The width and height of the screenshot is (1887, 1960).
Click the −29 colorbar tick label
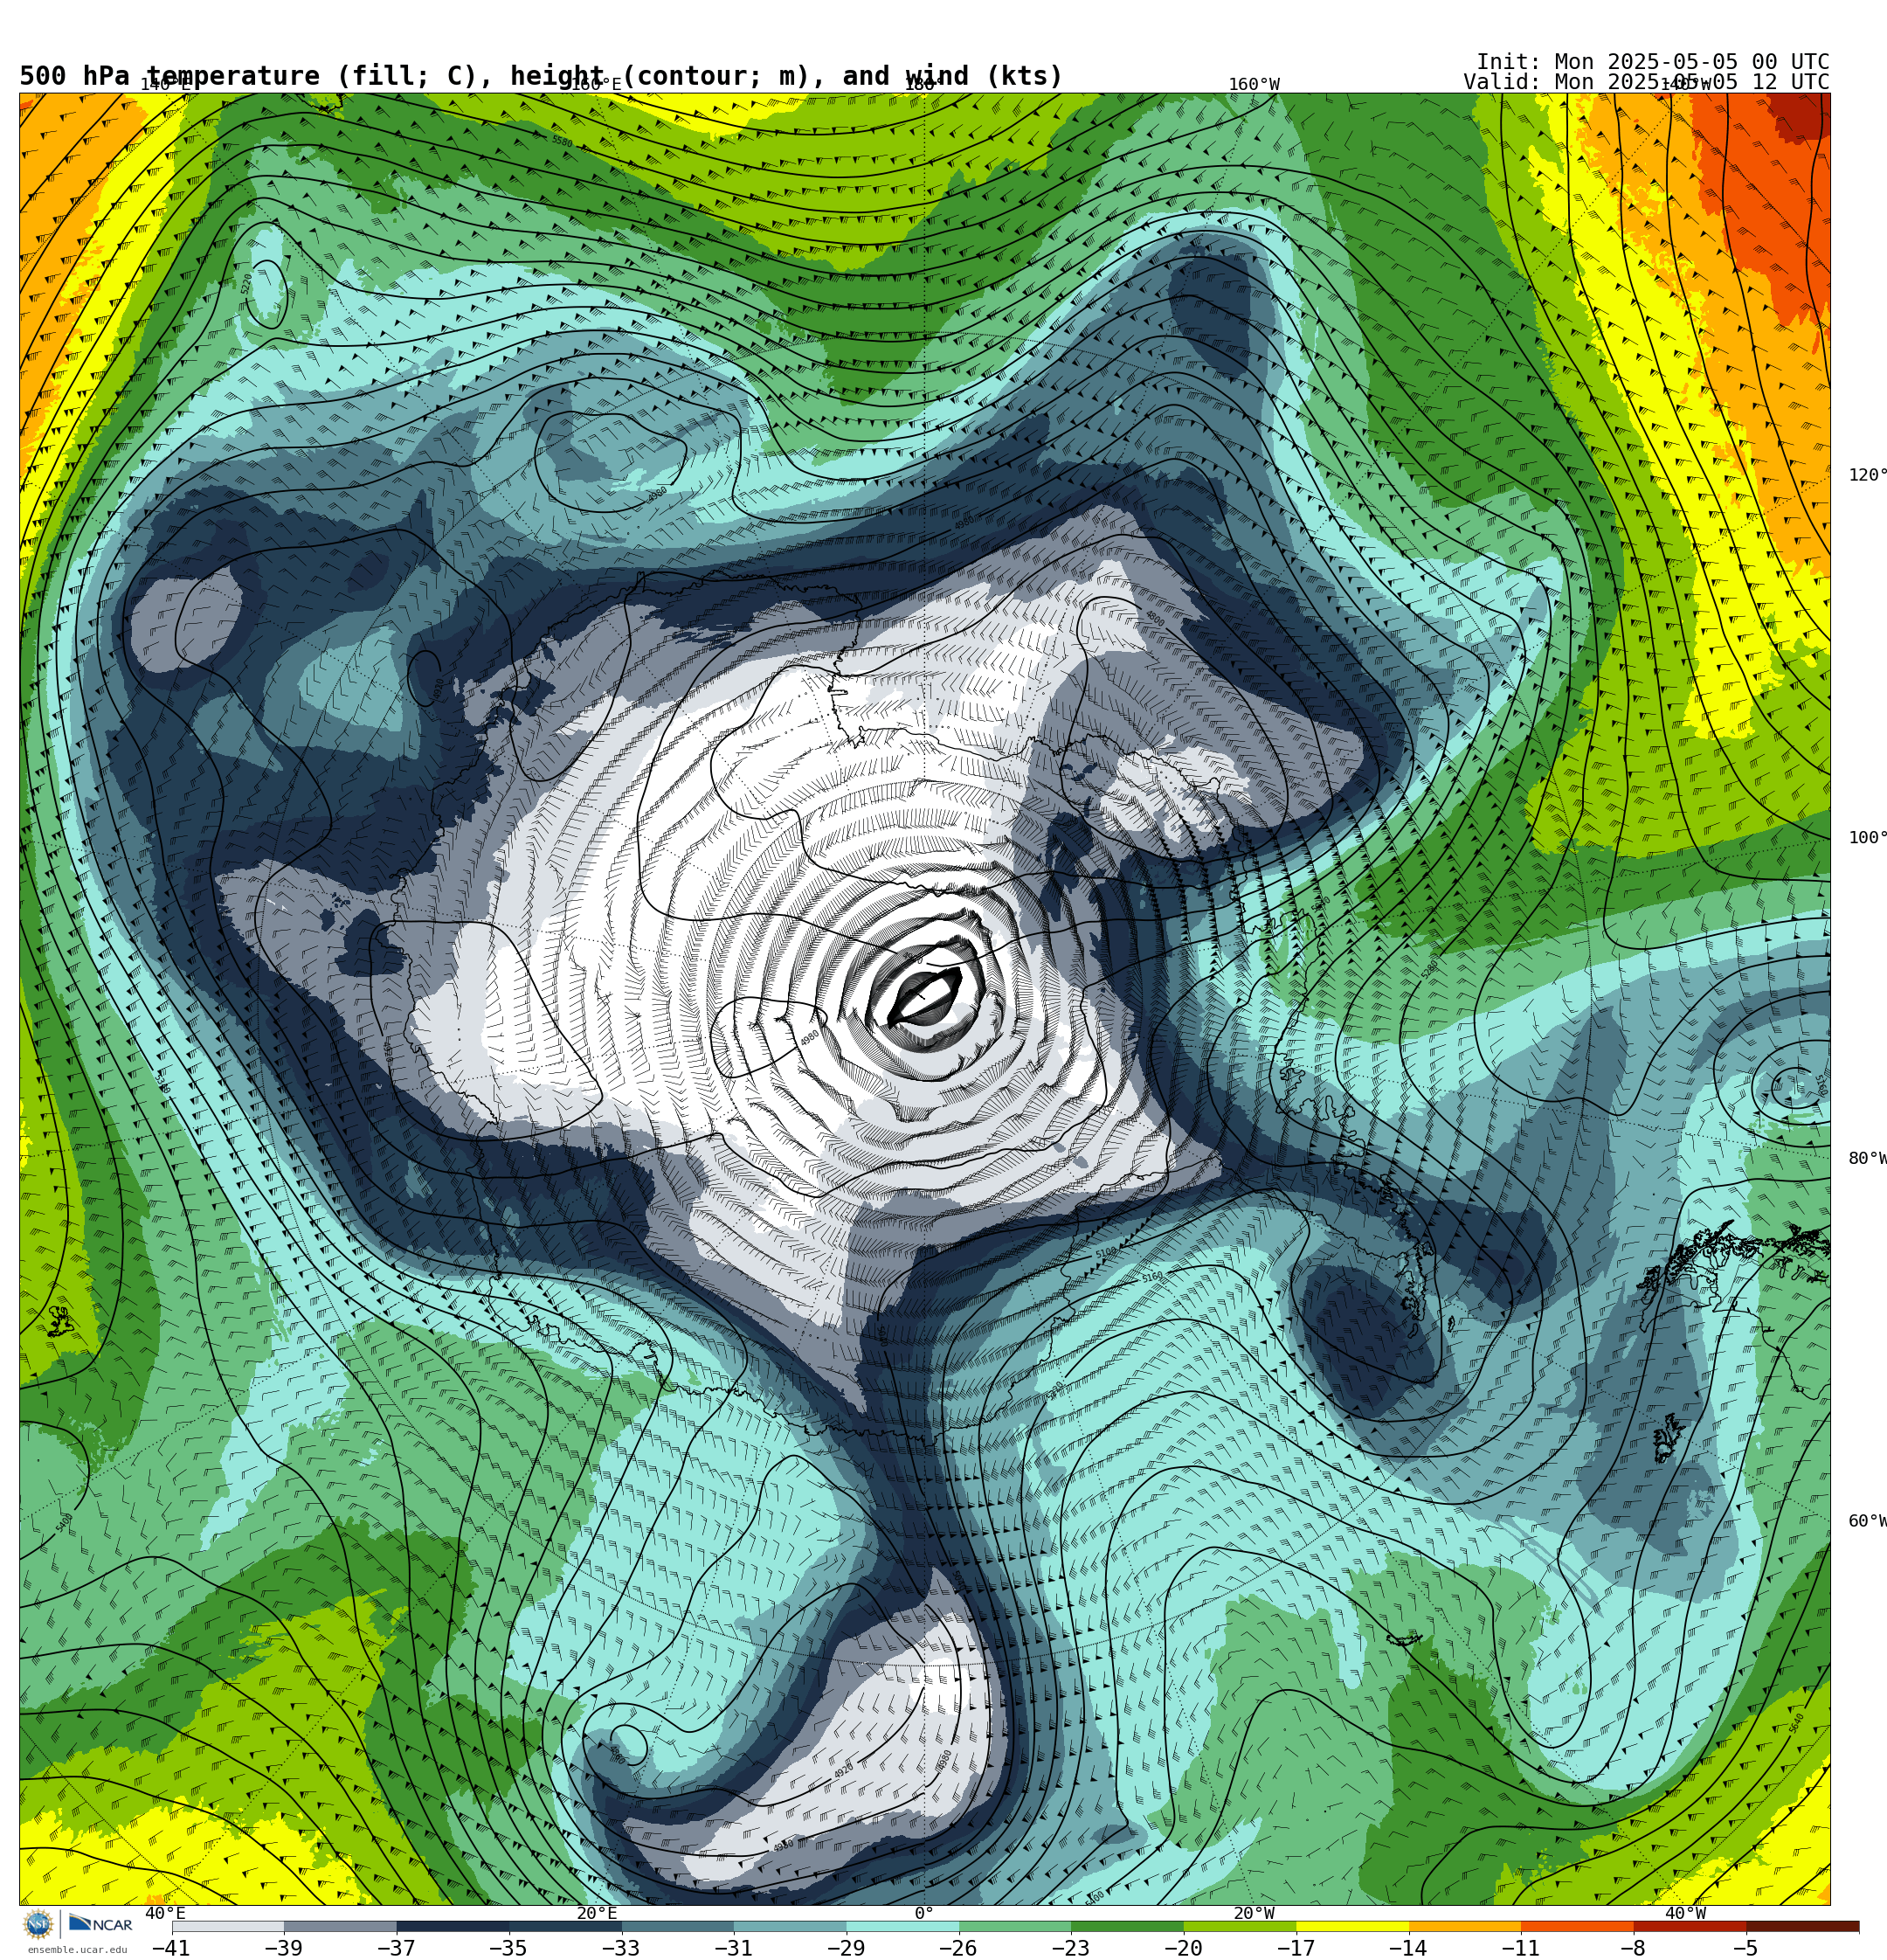(x=846, y=1948)
